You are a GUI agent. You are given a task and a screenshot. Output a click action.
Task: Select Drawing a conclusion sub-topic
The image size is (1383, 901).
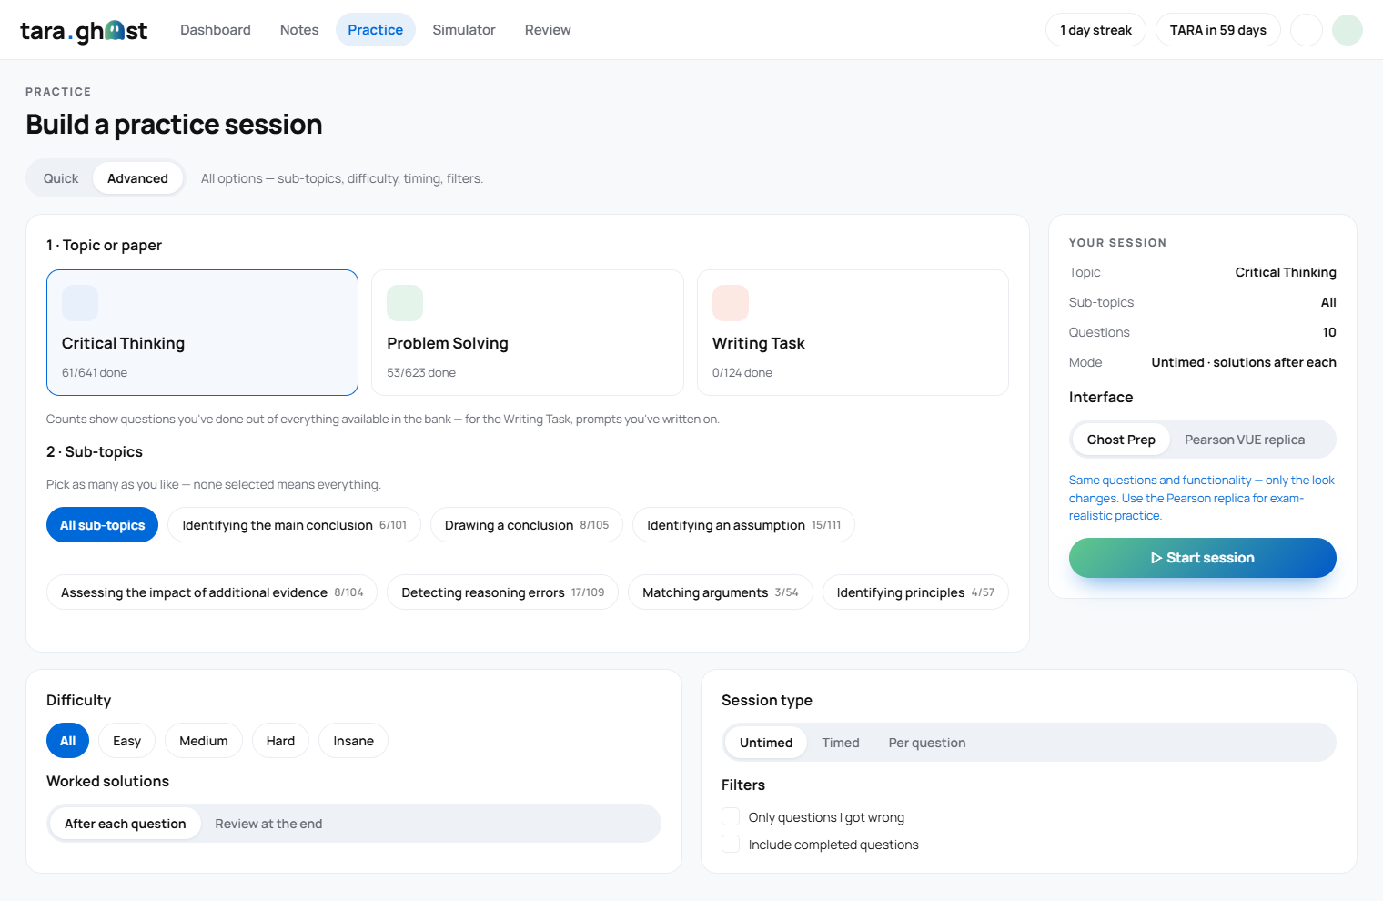[x=526, y=525]
